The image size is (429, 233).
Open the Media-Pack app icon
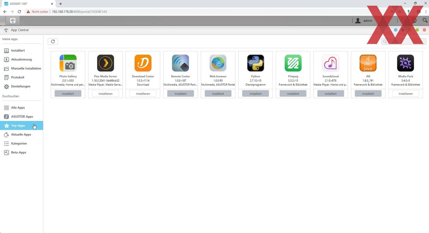406,63
